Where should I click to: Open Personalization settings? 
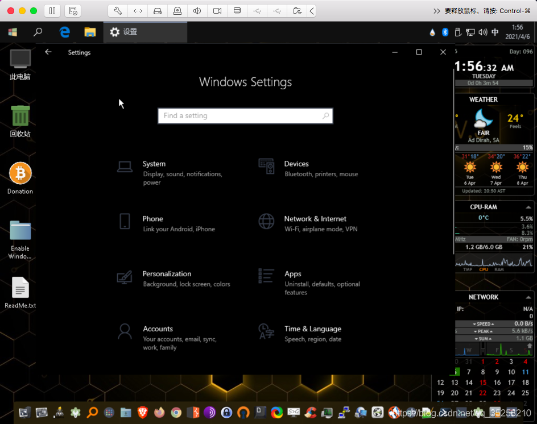pyautogui.click(x=174, y=278)
